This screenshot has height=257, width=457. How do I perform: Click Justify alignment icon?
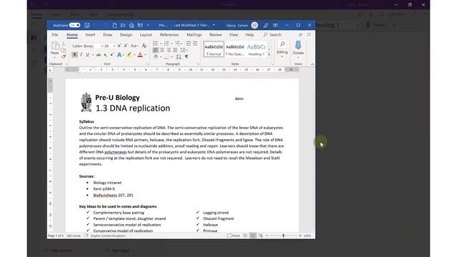pyautogui.click(x=175, y=50)
